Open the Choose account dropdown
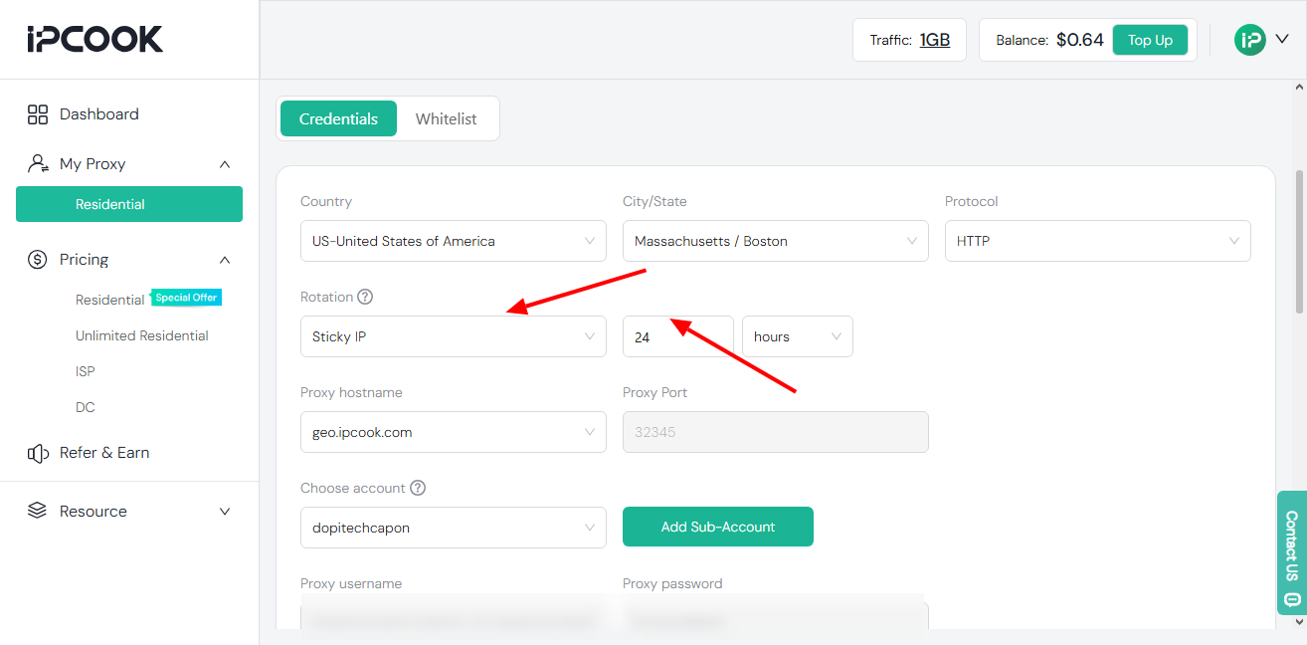Screen dimensions: 1307x645 coord(454,528)
